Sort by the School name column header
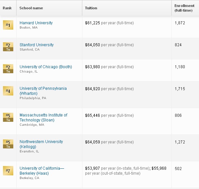 [31, 8]
